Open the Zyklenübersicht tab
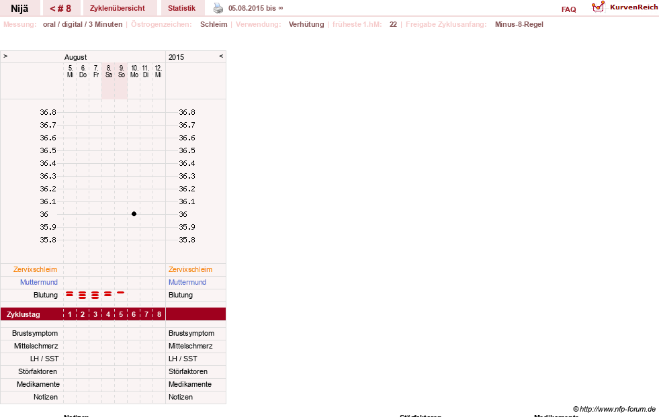 [118, 8]
